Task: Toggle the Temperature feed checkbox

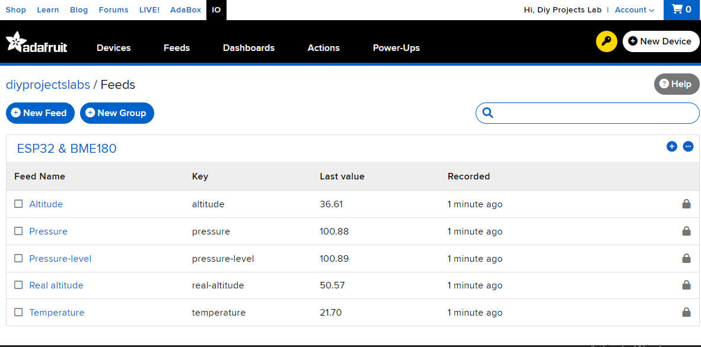Action: point(18,312)
